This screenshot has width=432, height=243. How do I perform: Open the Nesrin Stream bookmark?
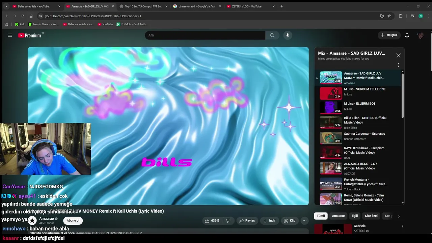click(44, 24)
